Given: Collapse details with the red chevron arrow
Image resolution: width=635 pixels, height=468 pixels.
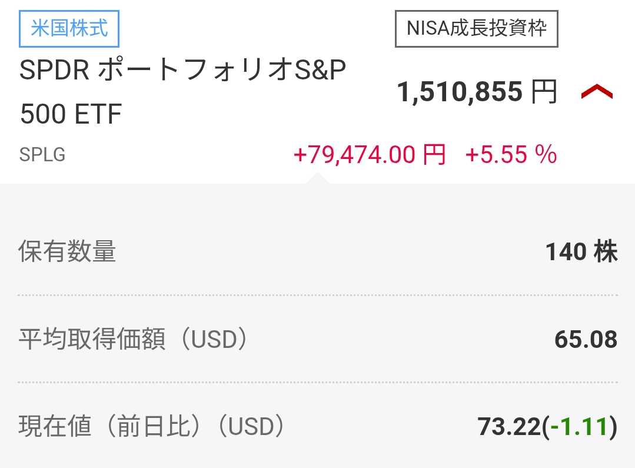Looking at the screenshot, I should pos(597,92).
